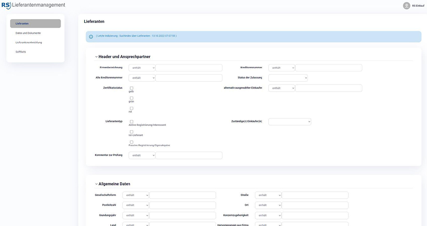Screen dimensions: 427x226
Task: Open Softfacts in the sidebar
Action: pyautogui.click(x=21, y=52)
